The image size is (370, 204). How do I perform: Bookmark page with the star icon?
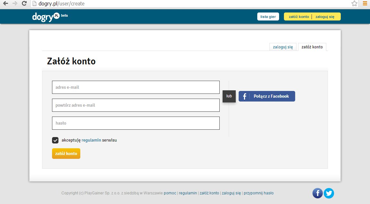coord(354,3)
